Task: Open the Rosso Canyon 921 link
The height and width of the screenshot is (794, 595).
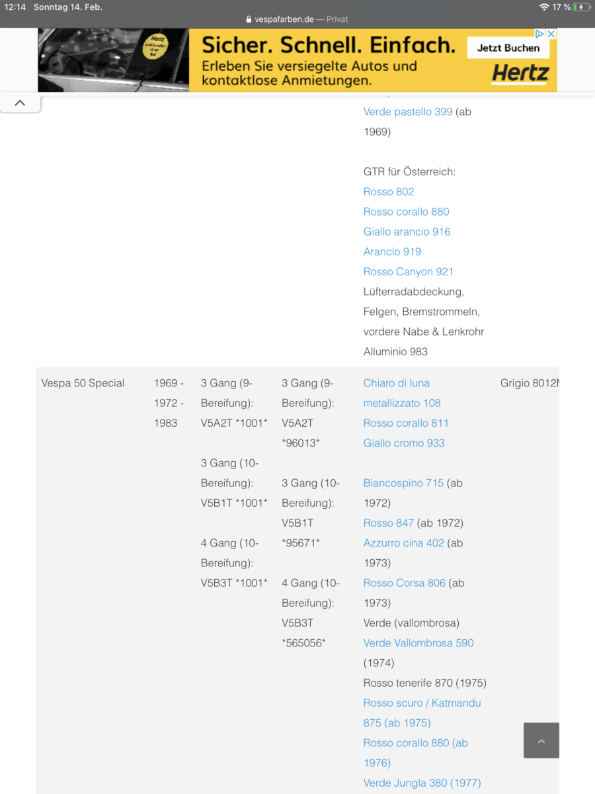Action: [x=409, y=271]
